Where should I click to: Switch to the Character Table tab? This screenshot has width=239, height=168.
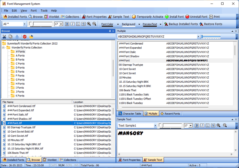pos(130,114)
